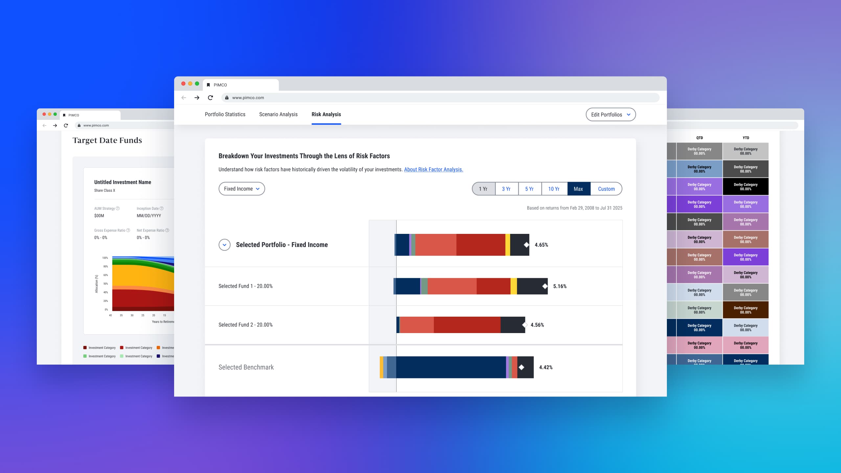Collapse the Selected Portfolio - Fixed Income section
Screen dimensions: 841x473
coord(224,245)
